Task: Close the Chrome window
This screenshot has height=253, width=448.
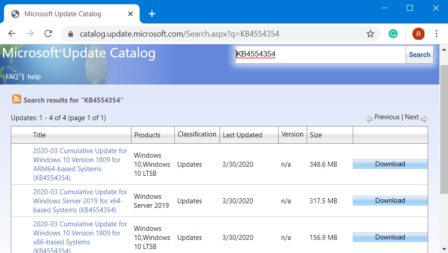Action: click(x=436, y=8)
